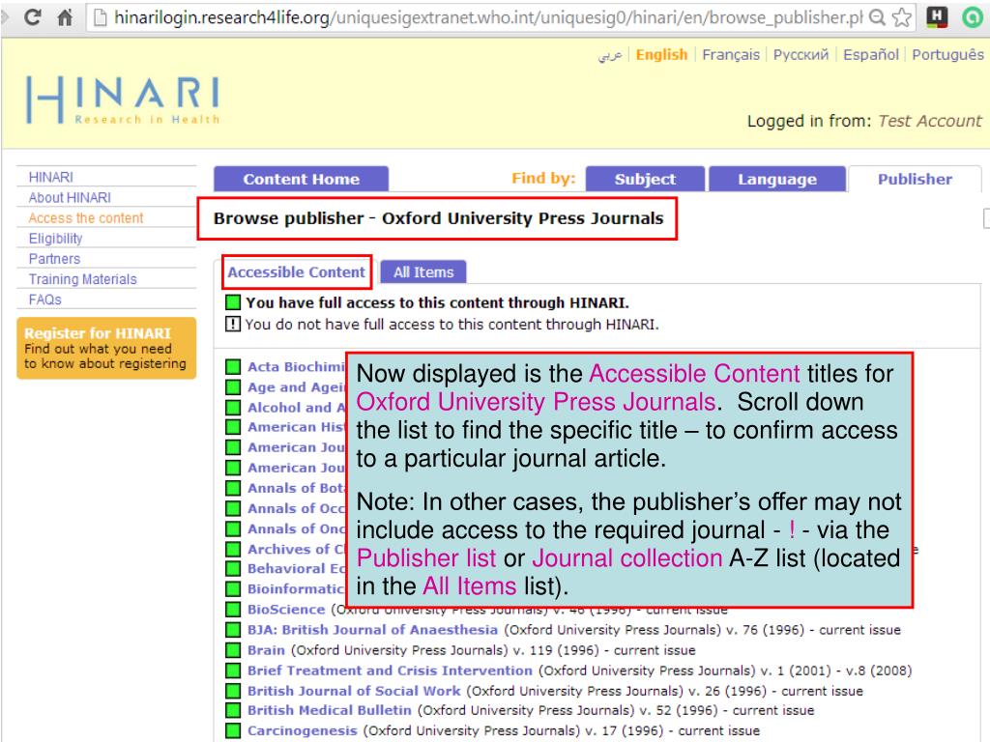The height and width of the screenshot is (742, 990).
Task: Click green square beside Behavioral Ec
Action: [233, 568]
